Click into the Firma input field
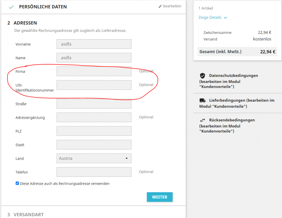Viewport: 282px width, 218px height. click(x=94, y=71)
